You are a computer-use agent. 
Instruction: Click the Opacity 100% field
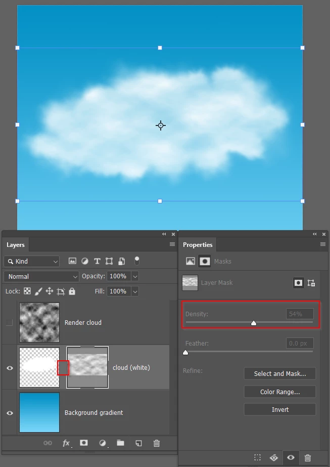(118, 276)
